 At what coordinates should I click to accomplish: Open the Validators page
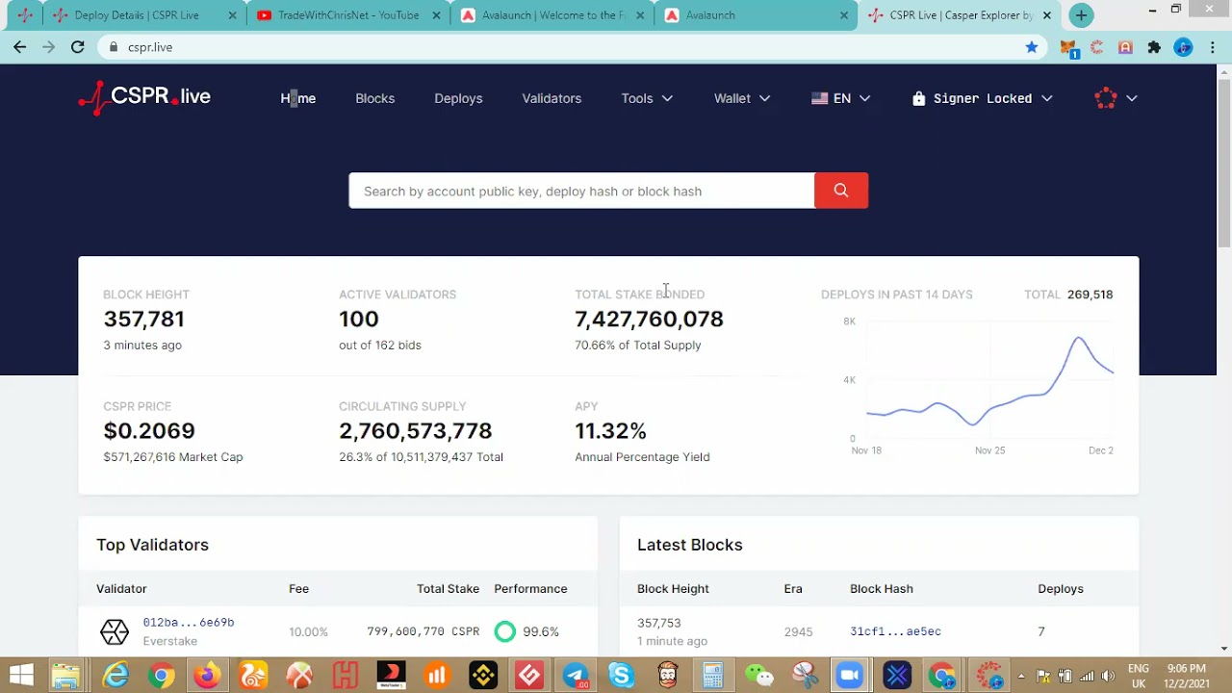(x=552, y=98)
